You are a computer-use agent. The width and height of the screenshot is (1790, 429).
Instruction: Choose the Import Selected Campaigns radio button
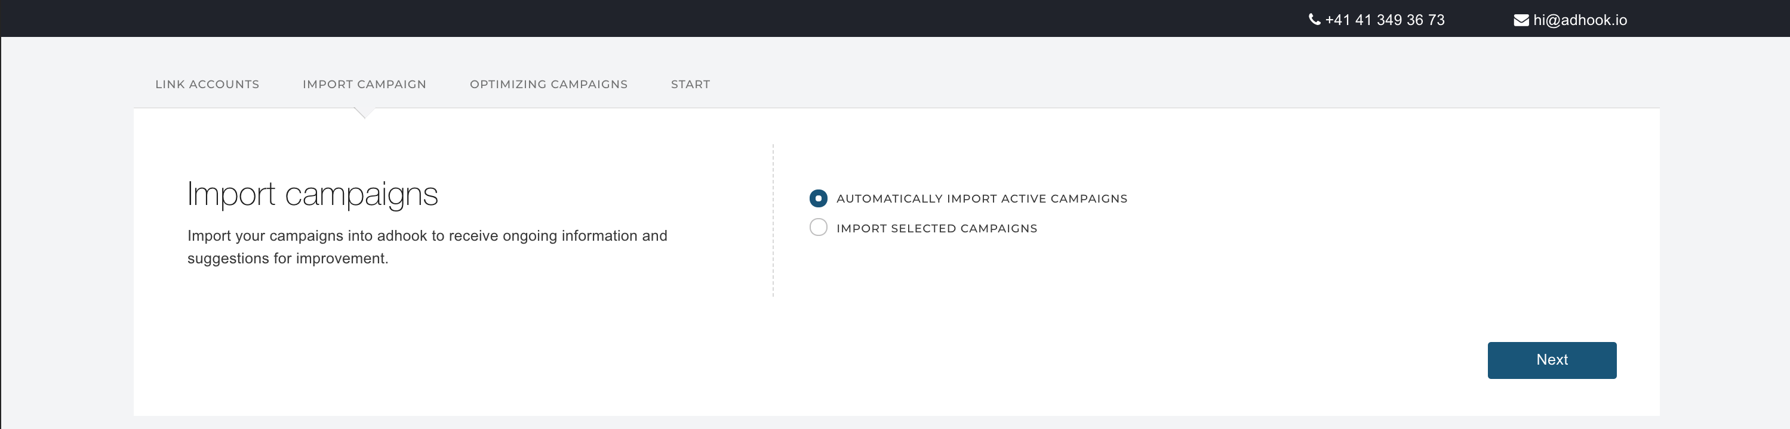[x=818, y=228]
